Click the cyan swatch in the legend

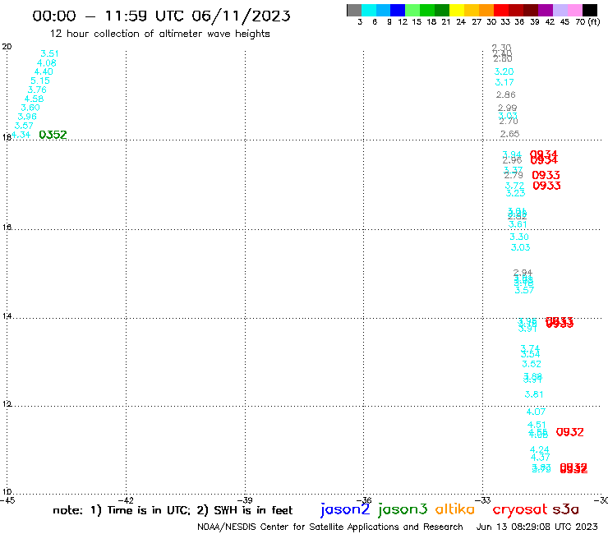pyautogui.click(x=369, y=10)
